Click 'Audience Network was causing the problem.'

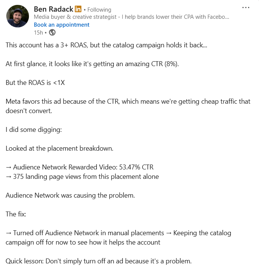pyautogui.click(x=70, y=195)
